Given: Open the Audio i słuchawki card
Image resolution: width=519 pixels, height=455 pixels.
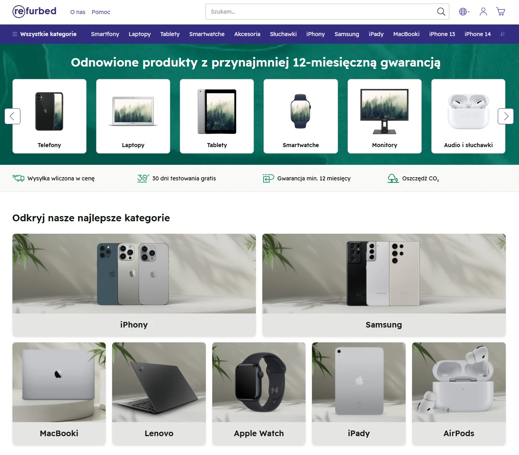Looking at the screenshot, I should pyautogui.click(x=468, y=116).
